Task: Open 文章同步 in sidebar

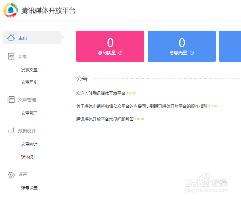Action: pos(29,82)
